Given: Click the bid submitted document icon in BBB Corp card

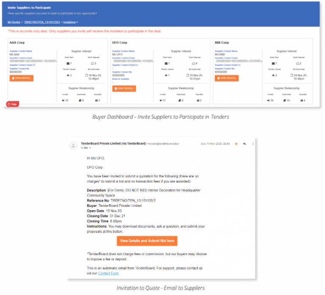Looking at the screenshot, I should point(292,75).
